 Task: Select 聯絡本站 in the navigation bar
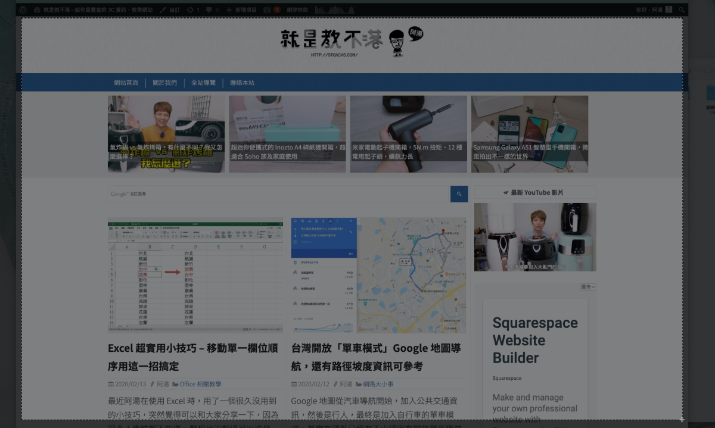(242, 83)
